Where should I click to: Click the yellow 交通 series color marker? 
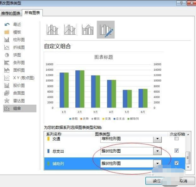point(48,139)
